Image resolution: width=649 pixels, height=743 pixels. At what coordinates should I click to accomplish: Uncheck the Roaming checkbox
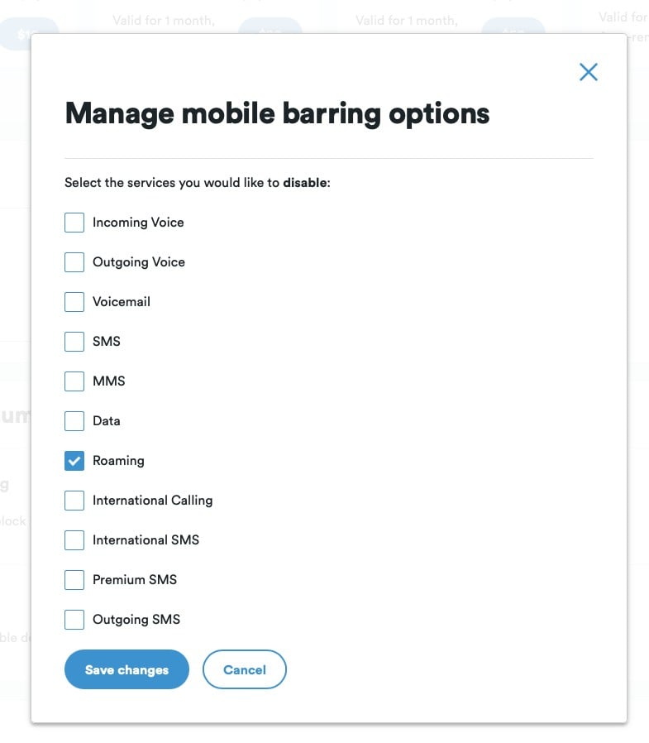coord(74,461)
